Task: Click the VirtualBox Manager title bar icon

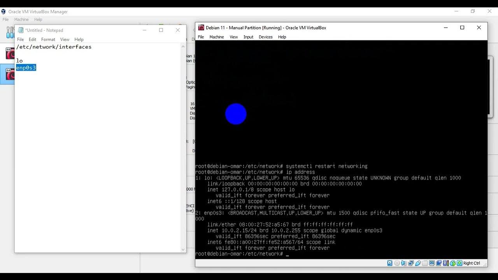Action: pyautogui.click(x=4, y=12)
